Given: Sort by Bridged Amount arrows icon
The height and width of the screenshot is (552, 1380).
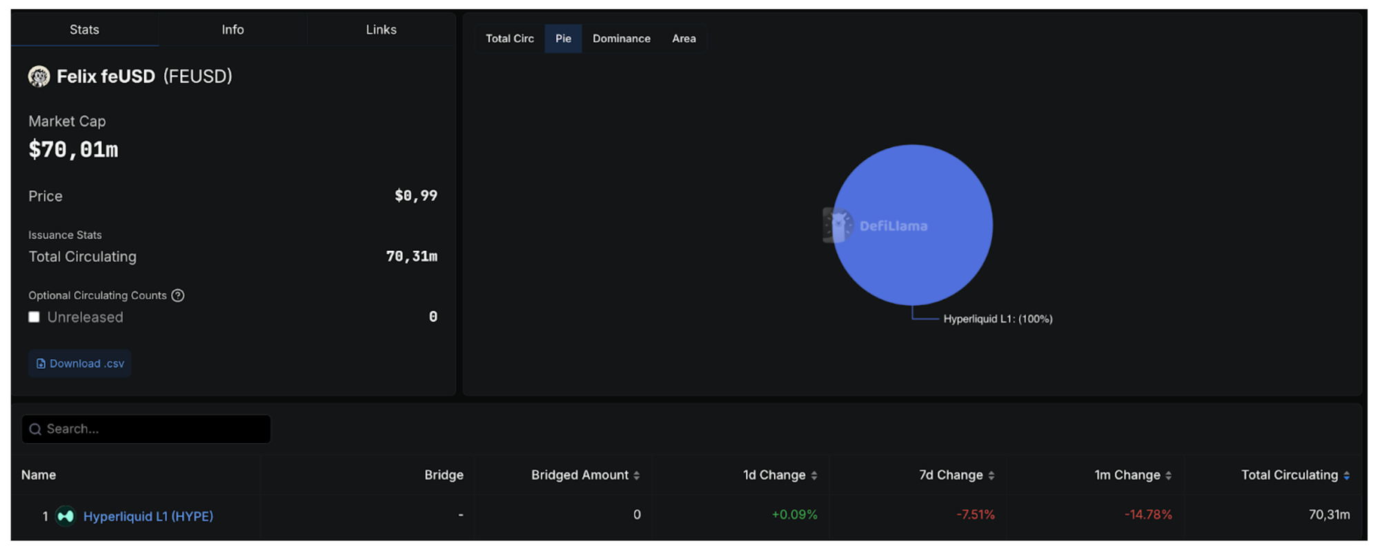Looking at the screenshot, I should click(636, 476).
